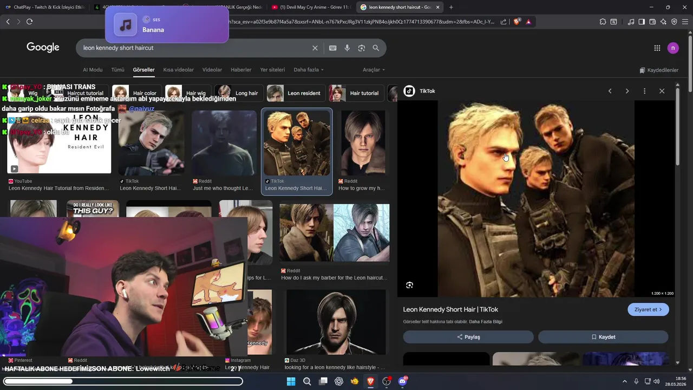The image size is (693, 390).
Task: Show next image in preview panel
Action: [x=627, y=91]
